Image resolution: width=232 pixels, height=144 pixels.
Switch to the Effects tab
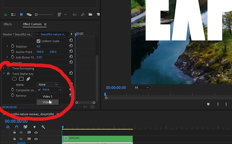click(x=8, y=24)
